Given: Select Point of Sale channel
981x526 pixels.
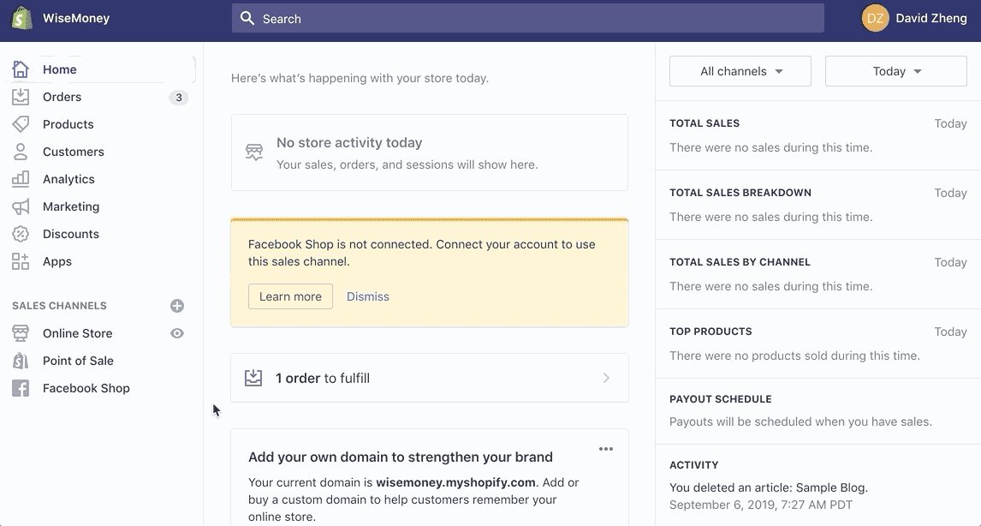Looking at the screenshot, I should pos(78,361).
